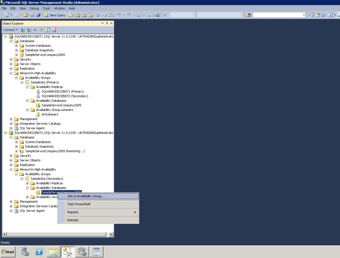The height and width of the screenshot is (258, 340).
Task: Click the Stop square icon in Object Explorer
Action: pyautogui.click(x=35, y=30)
